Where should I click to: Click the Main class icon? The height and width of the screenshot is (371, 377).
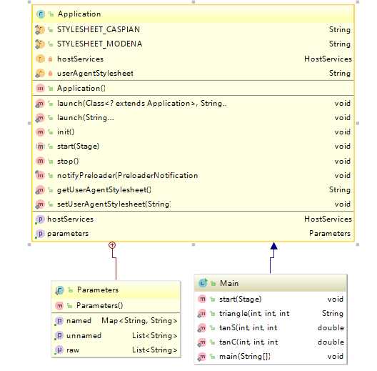point(203,283)
